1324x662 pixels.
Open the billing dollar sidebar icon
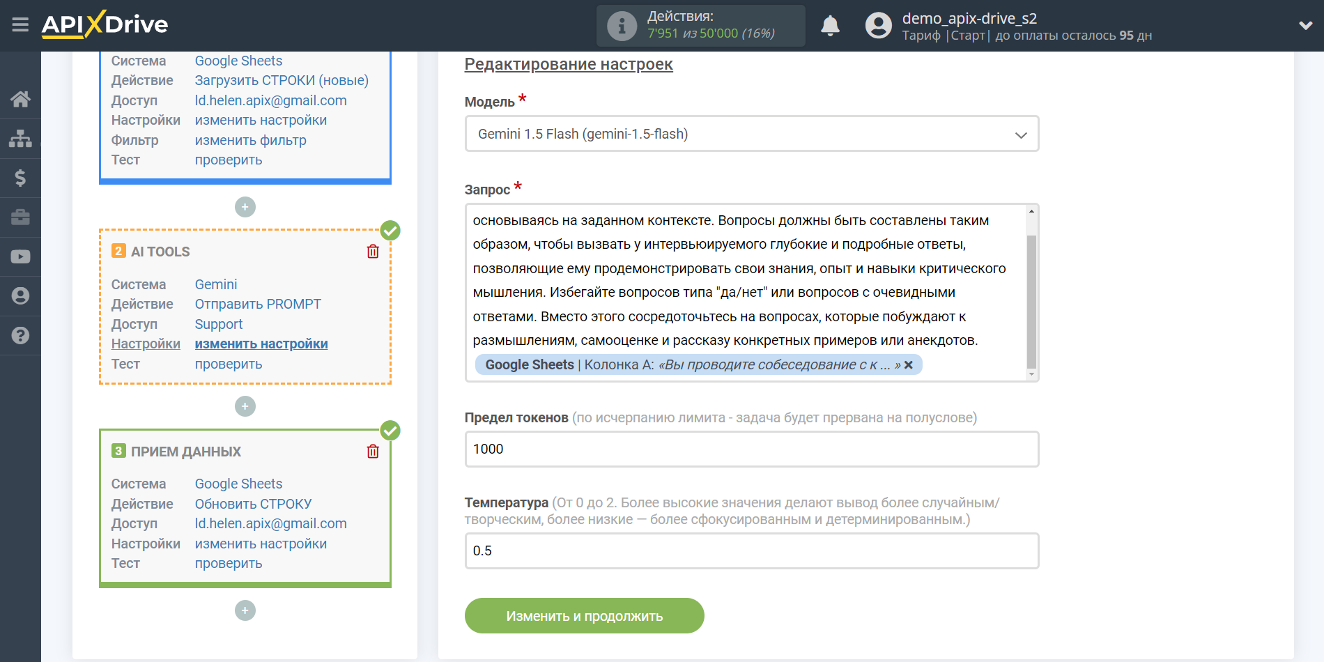(20, 178)
